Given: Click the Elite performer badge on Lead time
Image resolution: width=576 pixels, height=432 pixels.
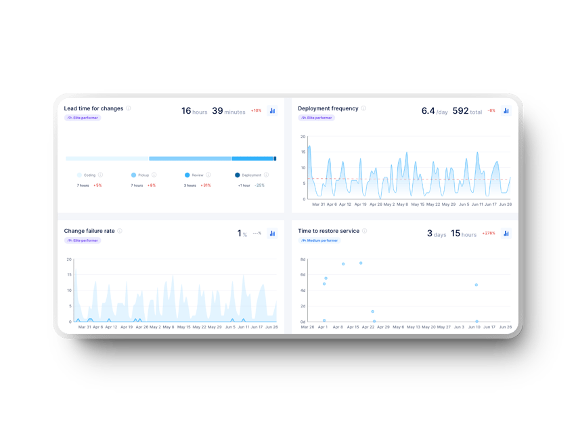Looking at the screenshot, I should coord(82,118).
